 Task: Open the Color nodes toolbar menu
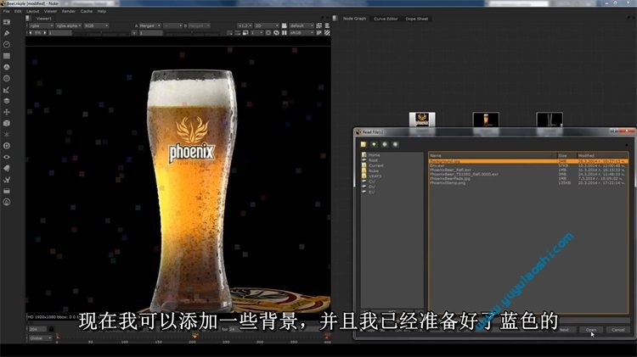(x=7, y=67)
